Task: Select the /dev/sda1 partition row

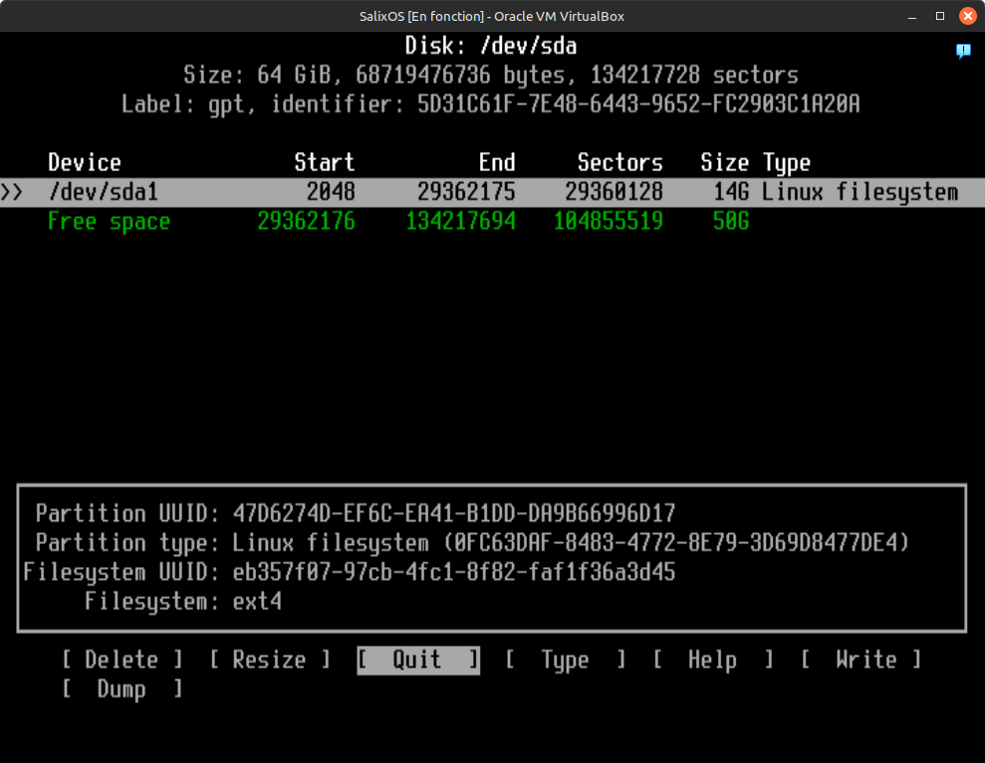Action: click(x=104, y=192)
